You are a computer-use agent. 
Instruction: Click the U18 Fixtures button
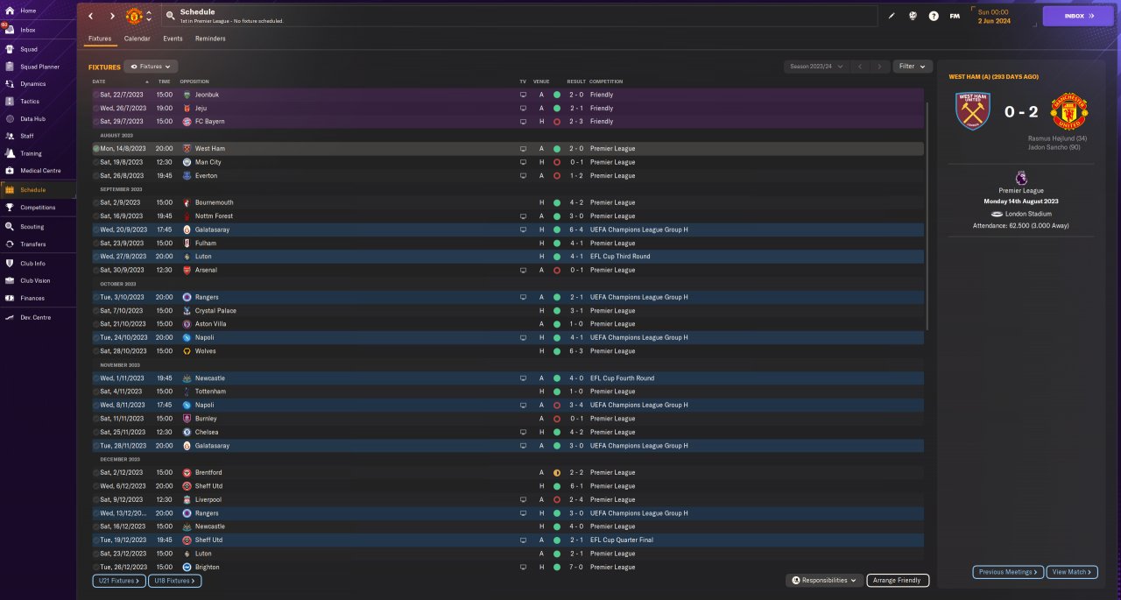[175, 581]
